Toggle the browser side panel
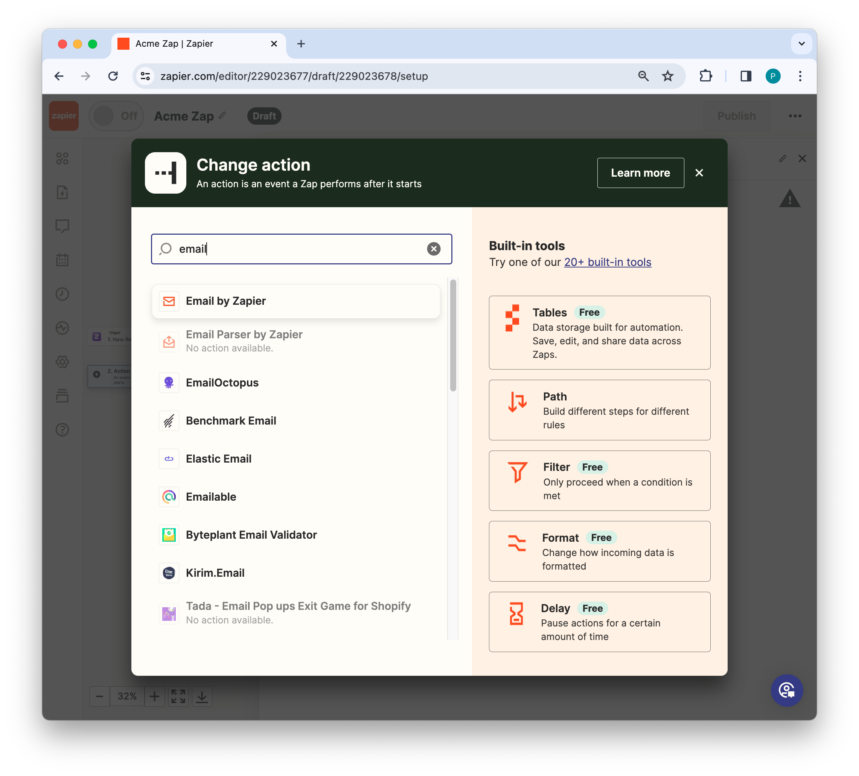Image resolution: width=859 pixels, height=776 pixels. (x=746, y=76)
